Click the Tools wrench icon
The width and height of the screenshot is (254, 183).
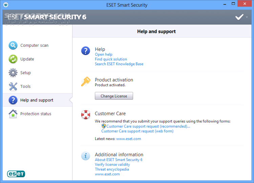click(13, 86)
